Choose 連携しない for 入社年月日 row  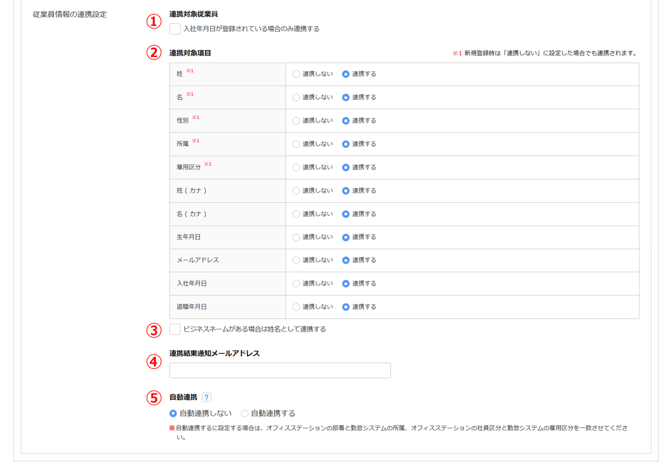(296, 283)
